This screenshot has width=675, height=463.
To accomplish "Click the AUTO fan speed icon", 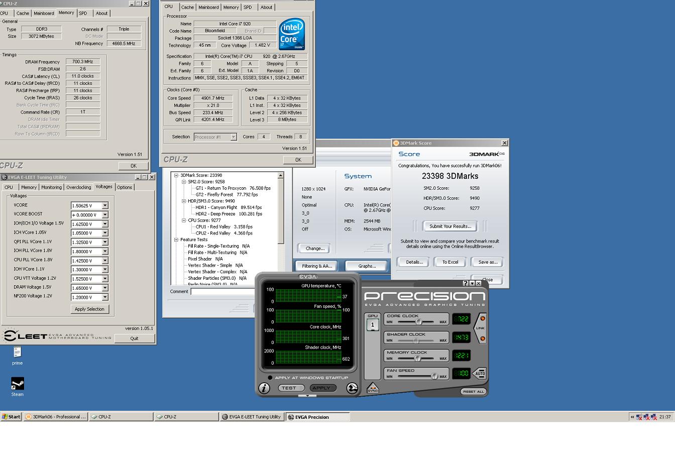I will pyautogui.click(x=480, y=373).
